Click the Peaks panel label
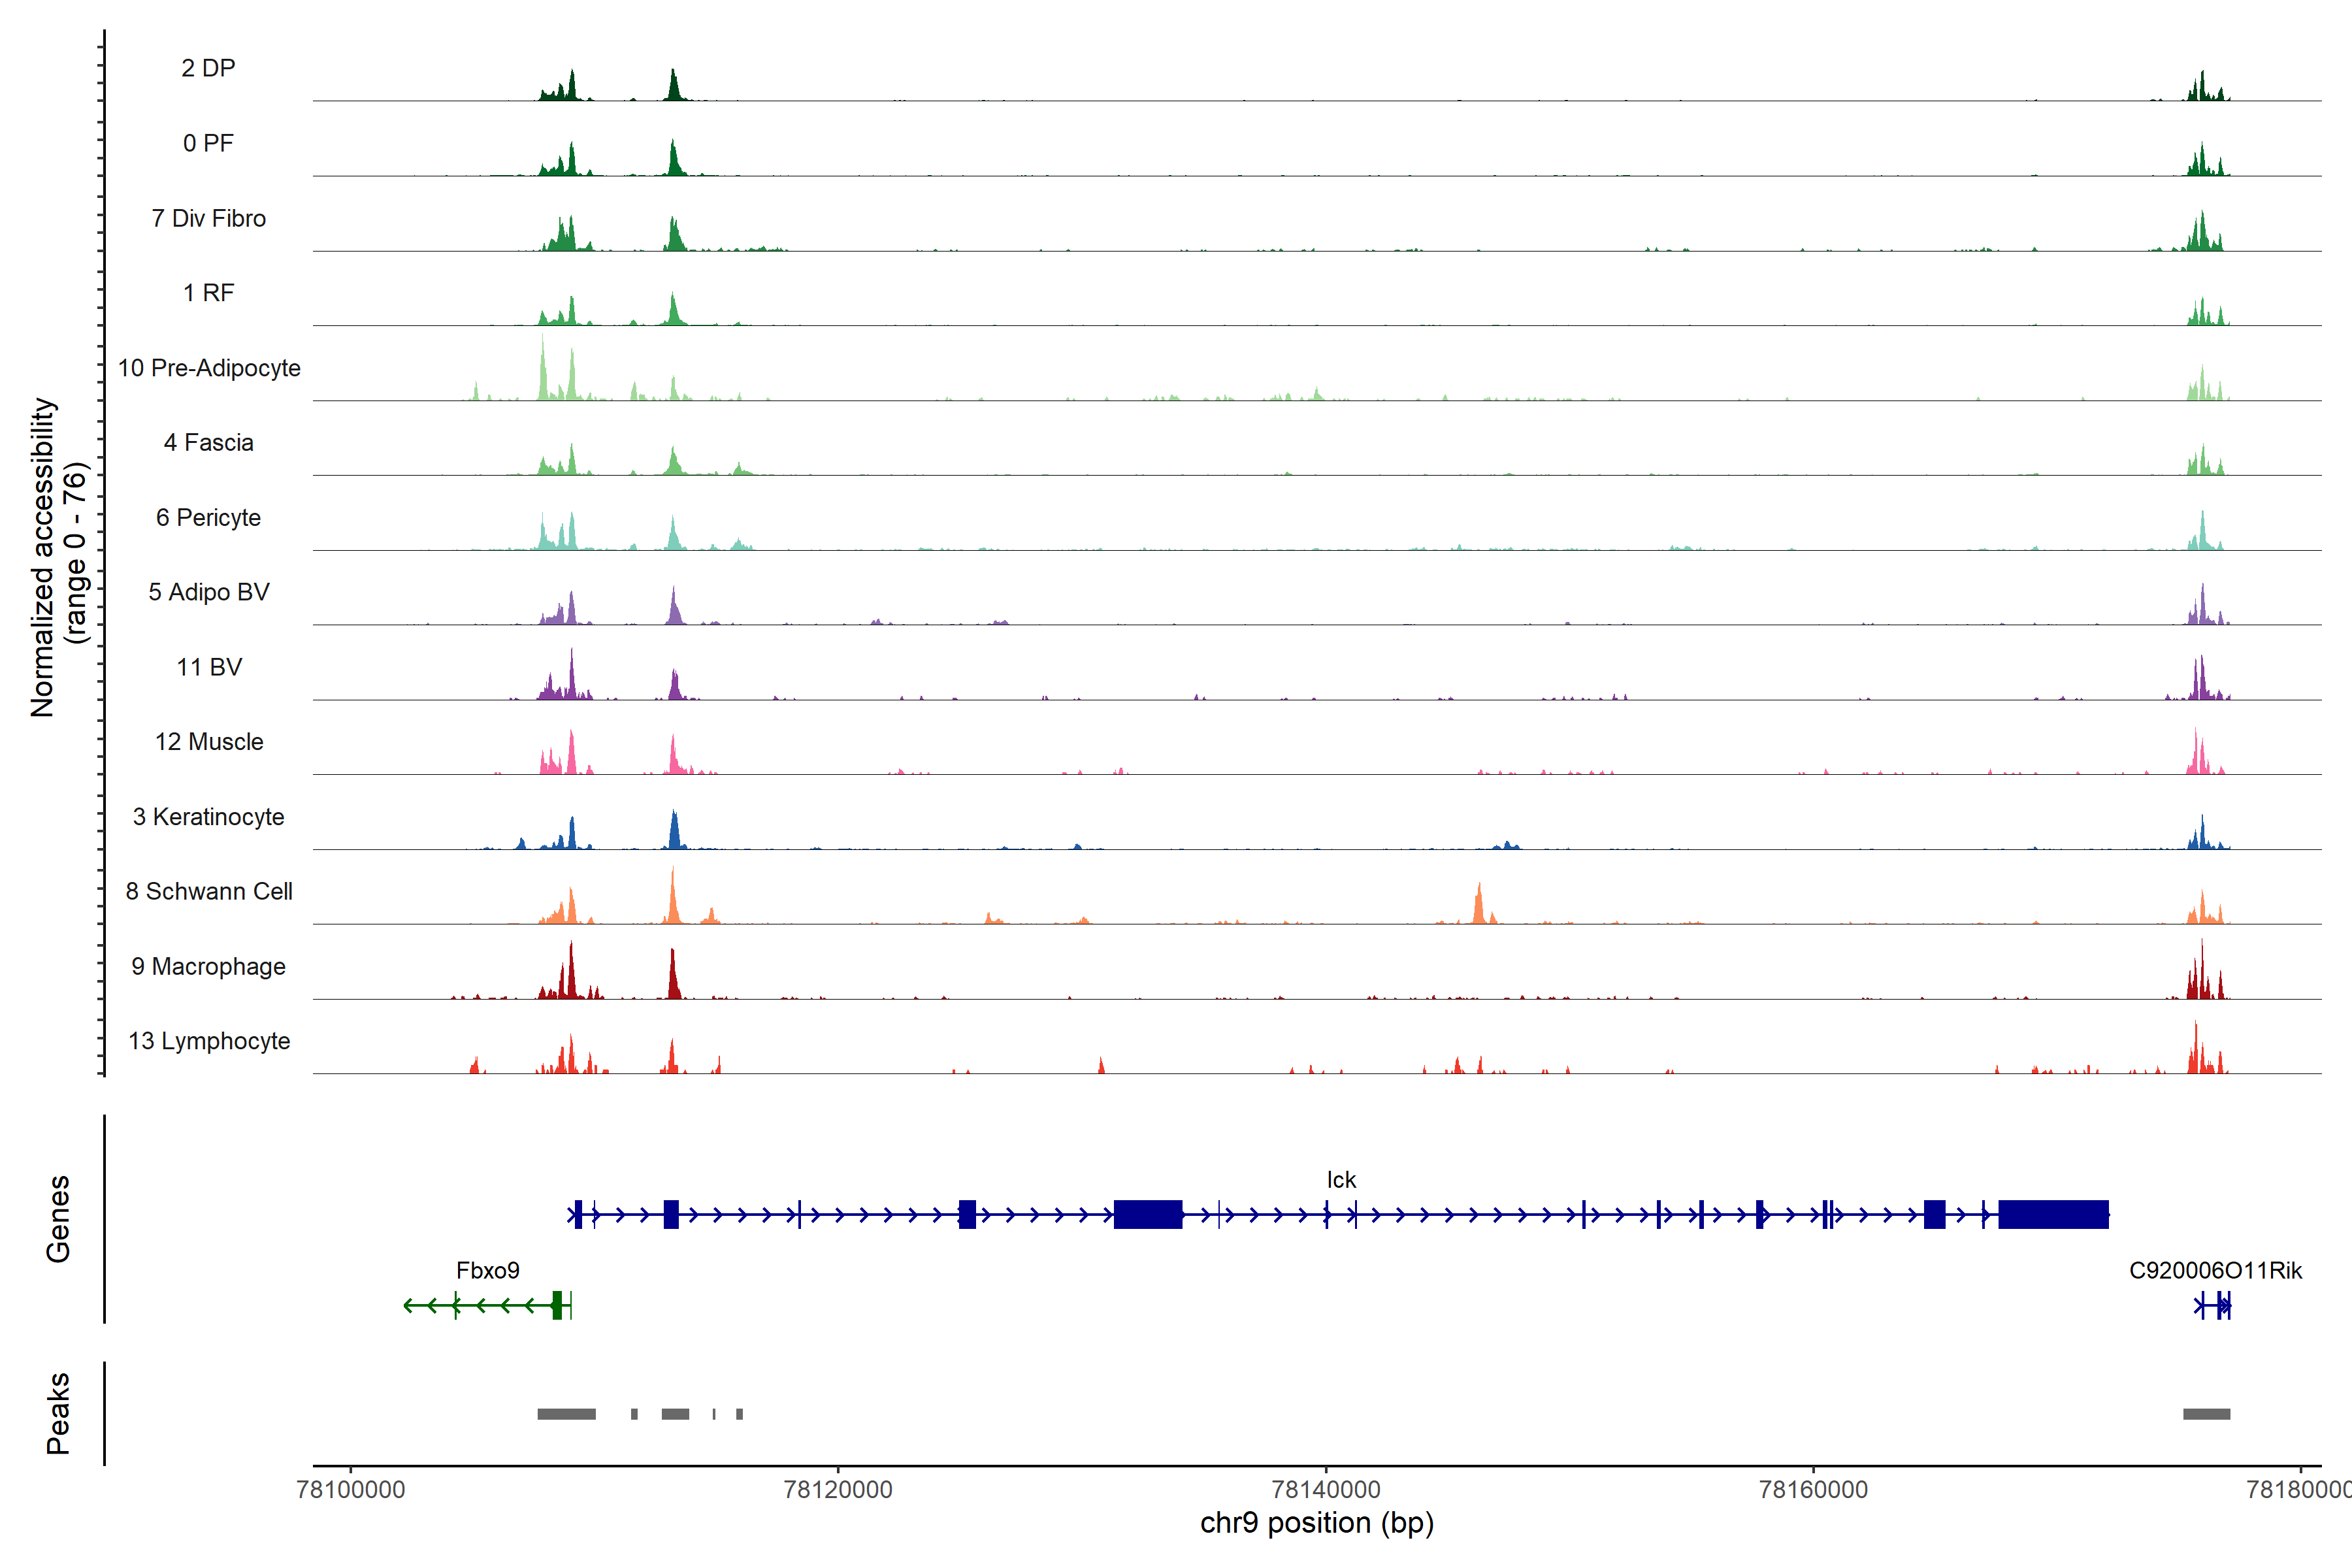The height and width of the screenshot is (1568, 2352). 58,1413
